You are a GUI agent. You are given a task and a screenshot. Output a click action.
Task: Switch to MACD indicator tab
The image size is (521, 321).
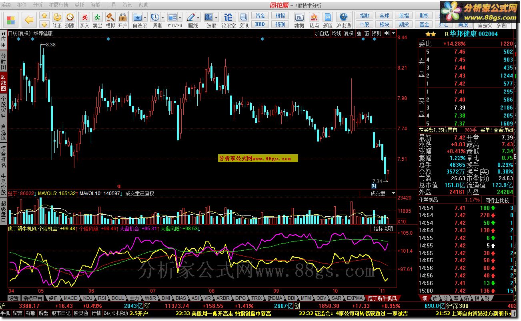coord(71,298)
